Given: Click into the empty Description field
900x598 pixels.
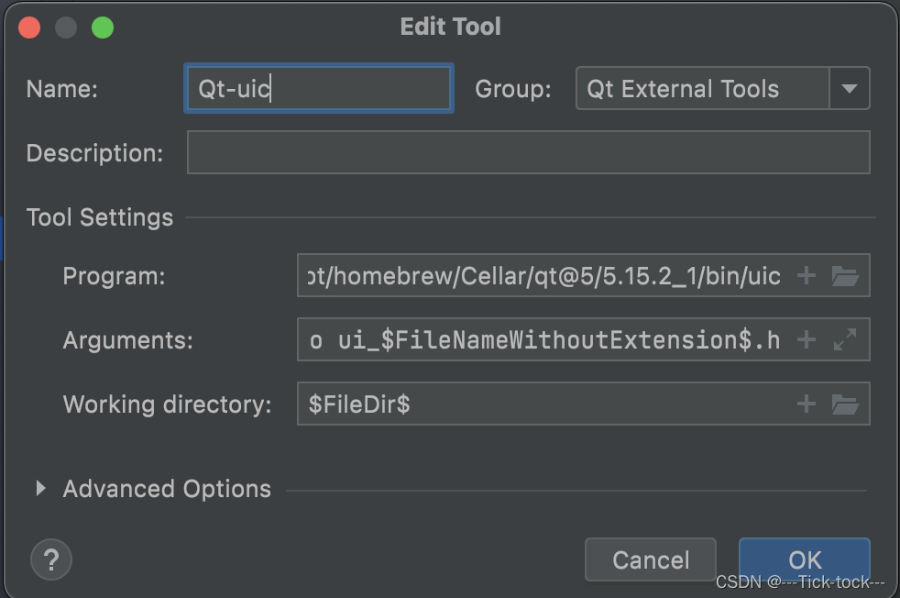Looking at the screenshot, I should click(528, 152).
